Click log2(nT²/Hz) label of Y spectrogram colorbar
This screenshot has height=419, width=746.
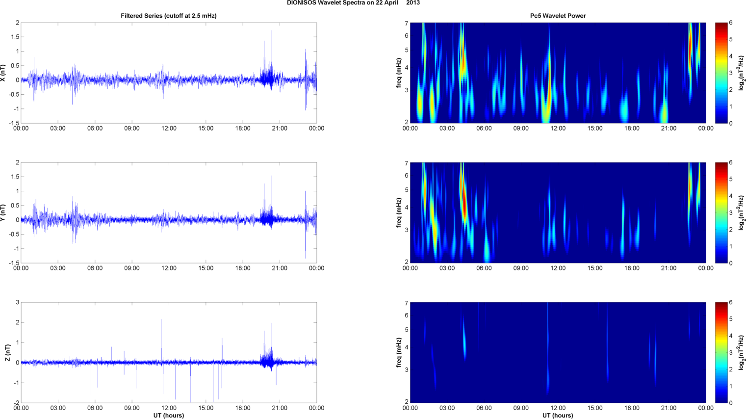742,212
